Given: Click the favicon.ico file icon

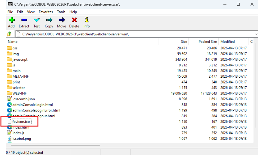Looking at the screenshot, I should point(10,121).
